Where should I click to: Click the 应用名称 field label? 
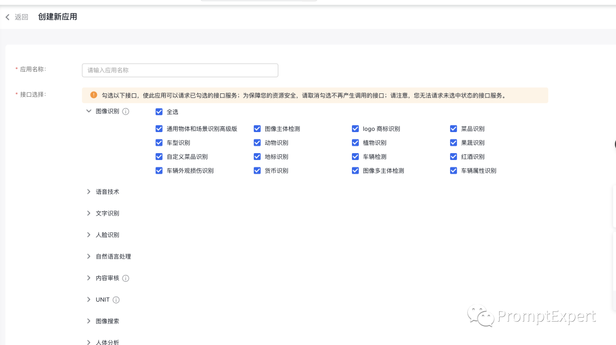click(33, 69)
